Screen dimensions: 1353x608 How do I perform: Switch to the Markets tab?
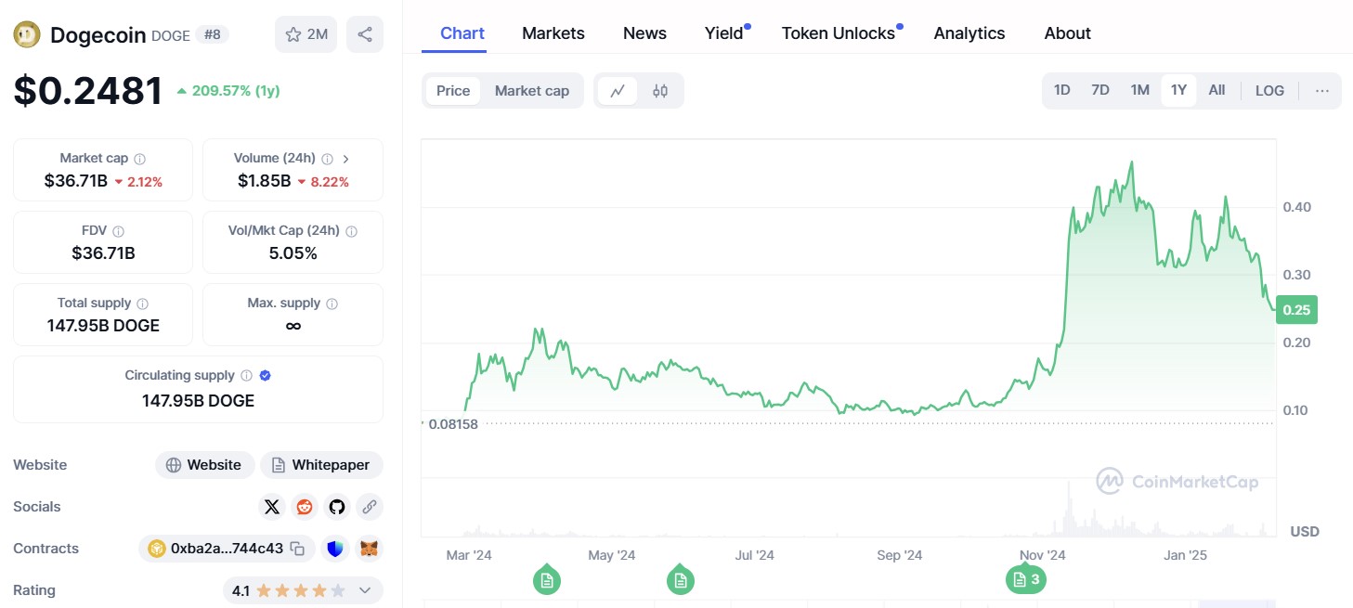click(553, 32)
